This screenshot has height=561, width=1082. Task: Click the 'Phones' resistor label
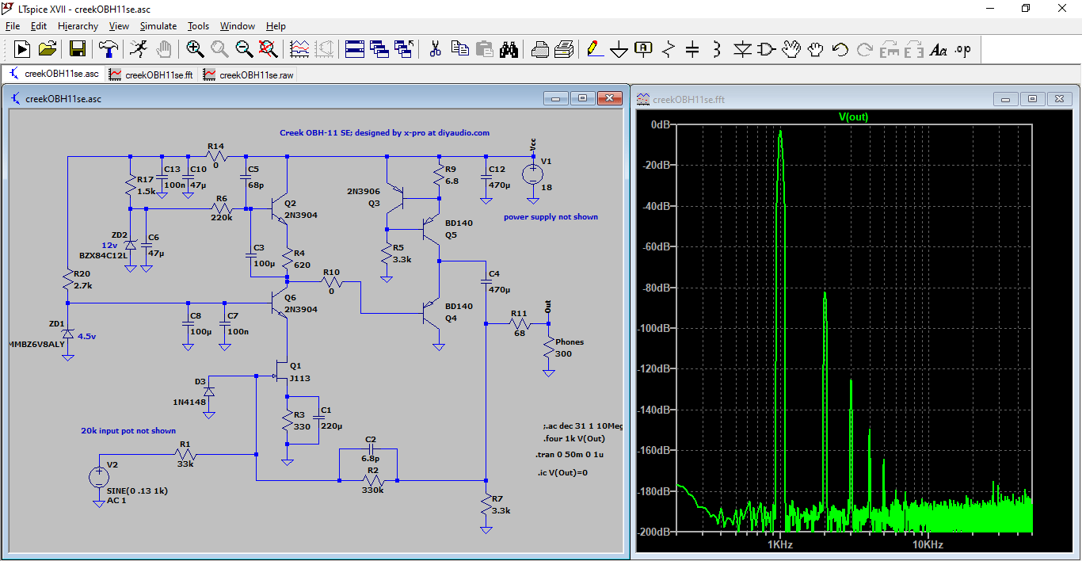(x=570, y=342)
